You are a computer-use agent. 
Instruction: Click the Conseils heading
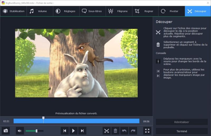coord(161,53)
